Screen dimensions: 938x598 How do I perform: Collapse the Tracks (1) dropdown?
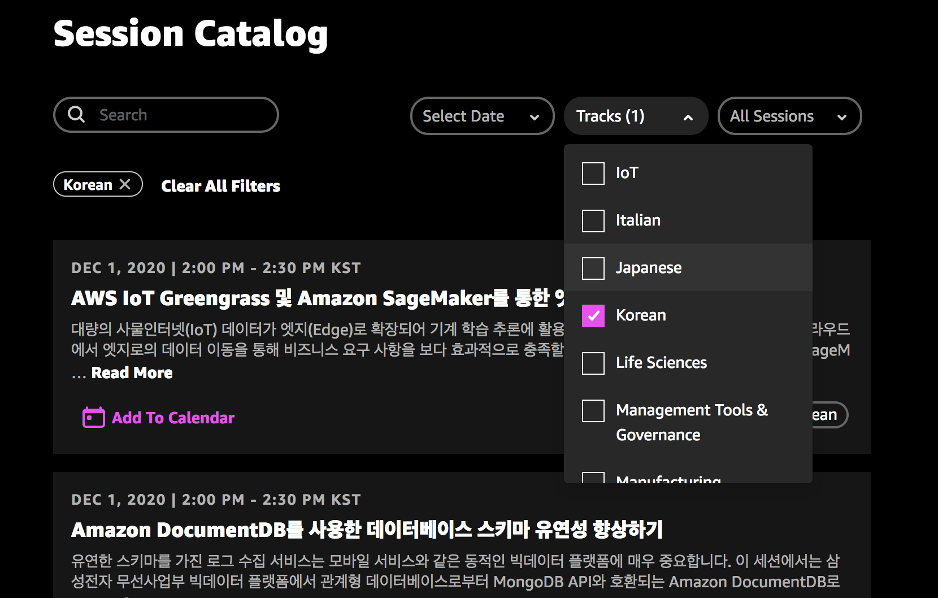point(636,116)
